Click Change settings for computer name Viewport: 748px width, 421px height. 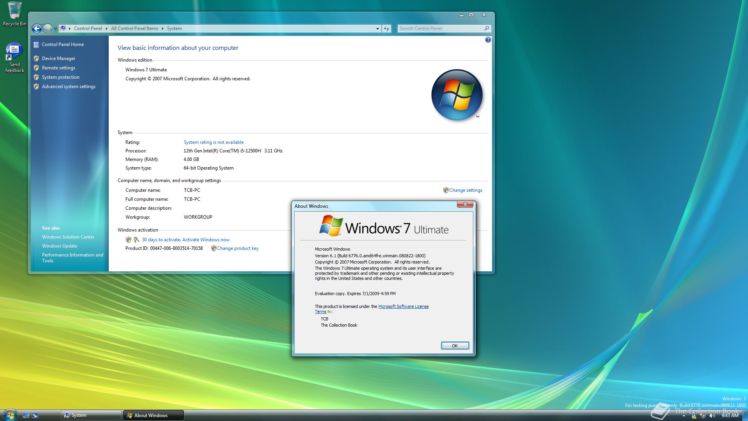click(466, 190)
